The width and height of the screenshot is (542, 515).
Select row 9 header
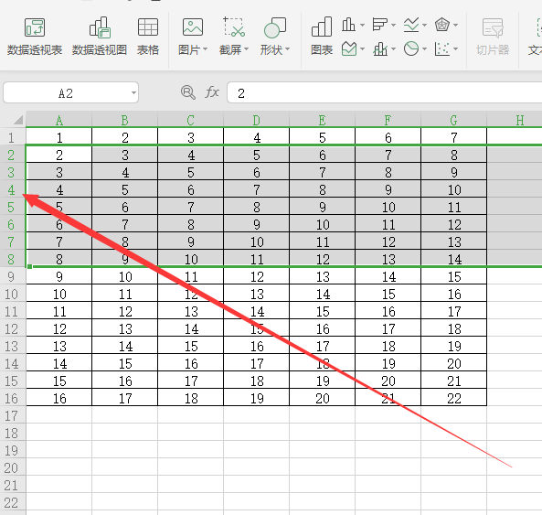(x=13, y=276)
